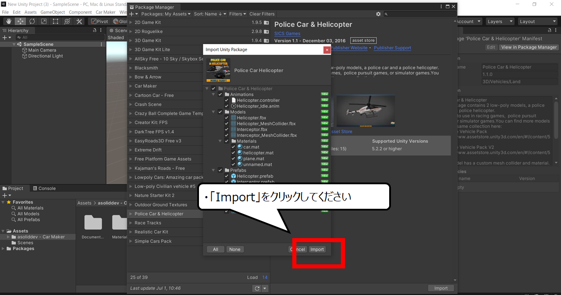Viewport: 561px width, 295px height.
Task: Open the GameObject menu
Action: click(x=53, y=12)
